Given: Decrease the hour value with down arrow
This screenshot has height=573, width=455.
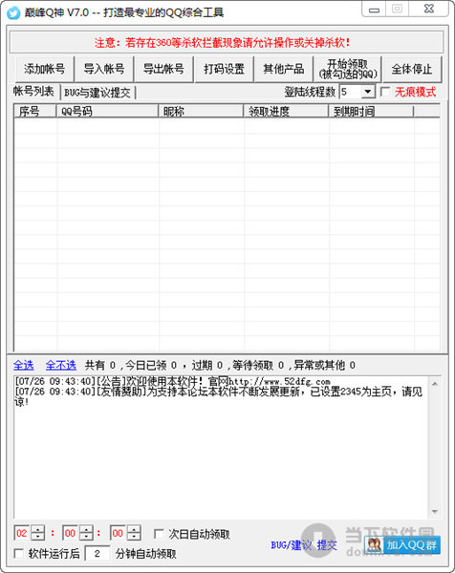Looking at the screenshot, I should (x=37, y=537).
